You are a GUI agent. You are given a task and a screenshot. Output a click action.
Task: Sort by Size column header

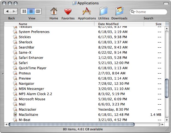coord(155,24)
